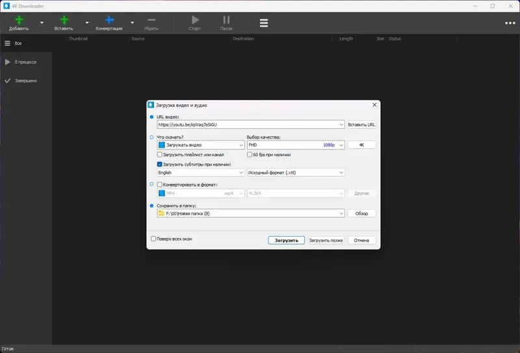This screenshot has width=520, height=353.
Task: Close the Загрузка видео и аудио dialog
Action: [374, 105]
